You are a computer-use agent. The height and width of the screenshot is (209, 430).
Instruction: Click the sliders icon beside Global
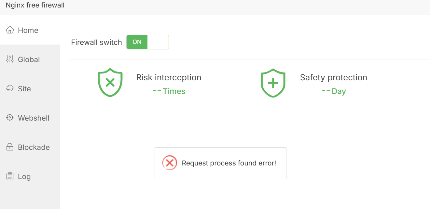point(10,59)
